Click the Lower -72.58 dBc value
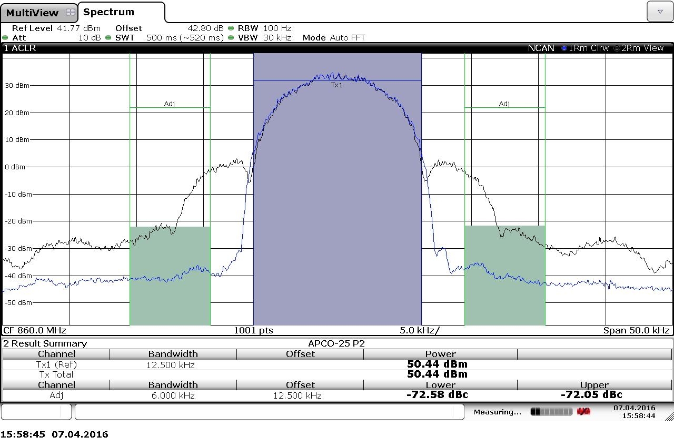674x447 pixels. (x=437, y=394)
